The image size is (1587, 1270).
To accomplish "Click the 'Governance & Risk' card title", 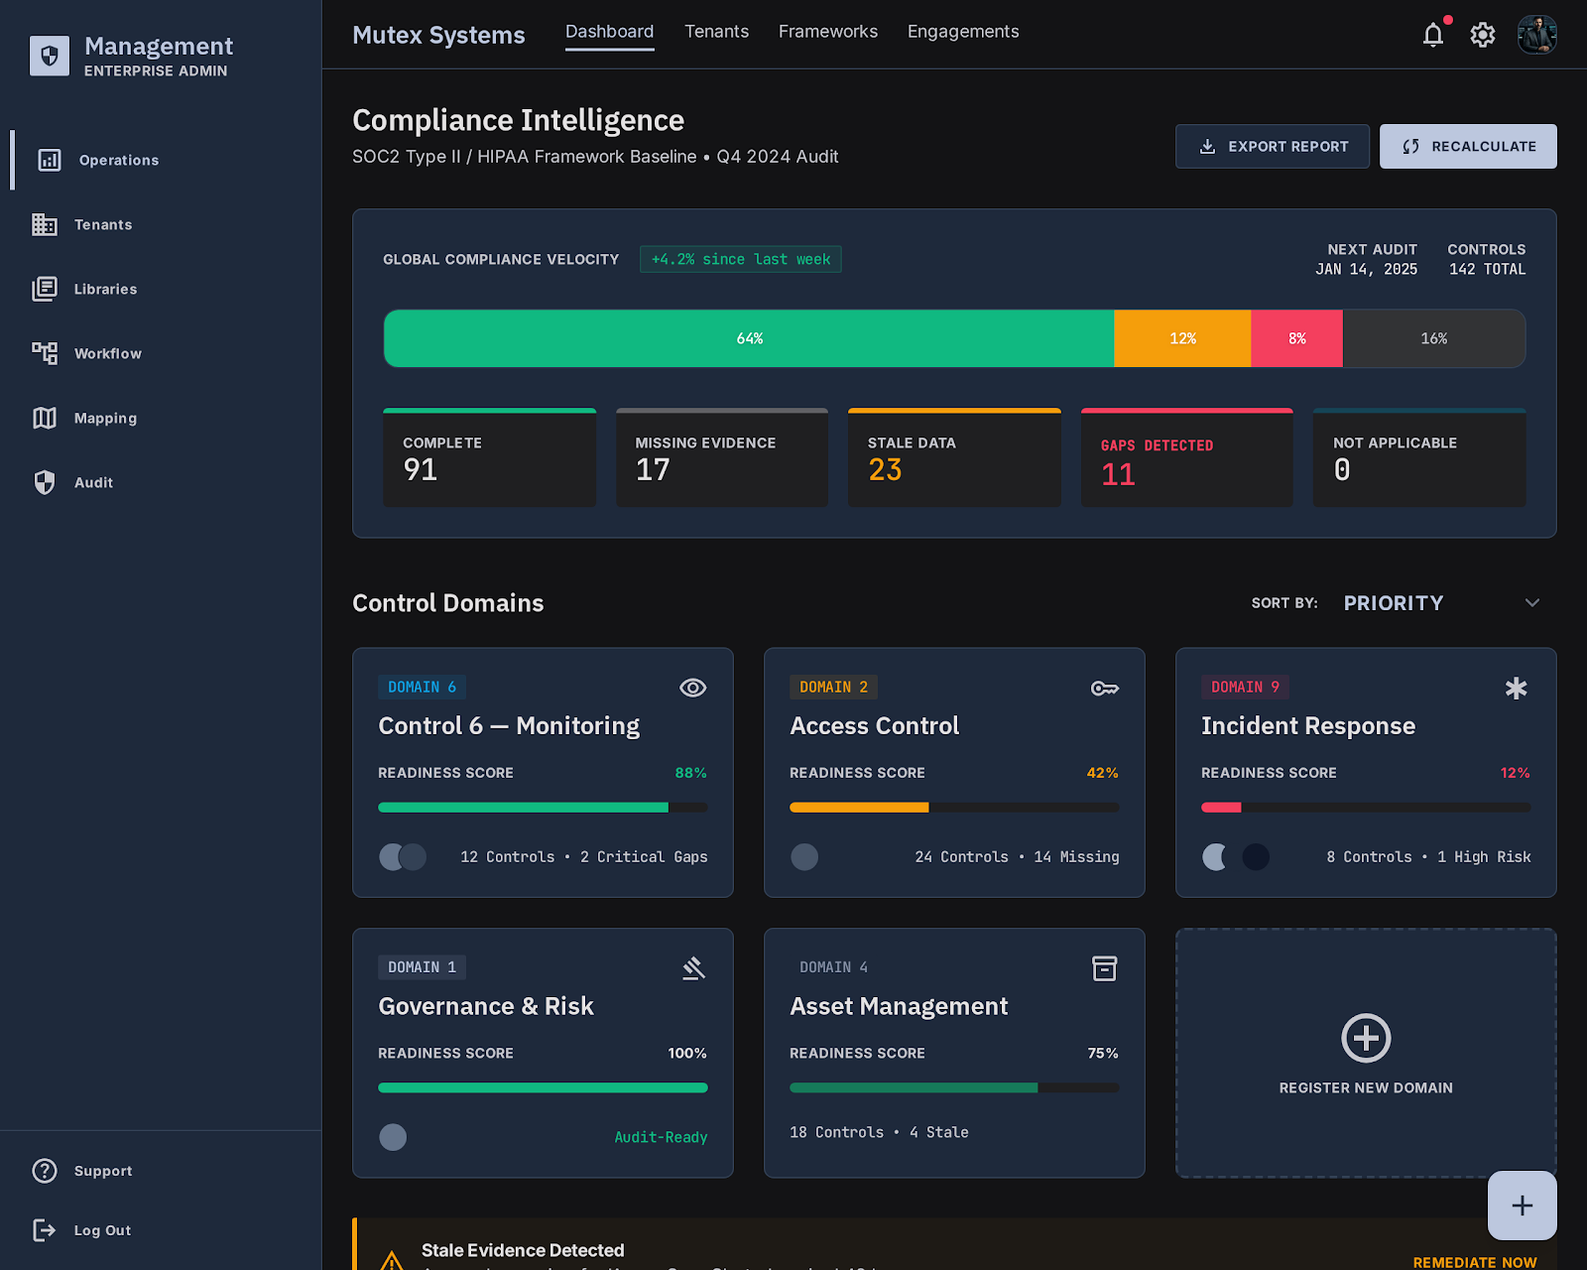I will [486, 1006].
